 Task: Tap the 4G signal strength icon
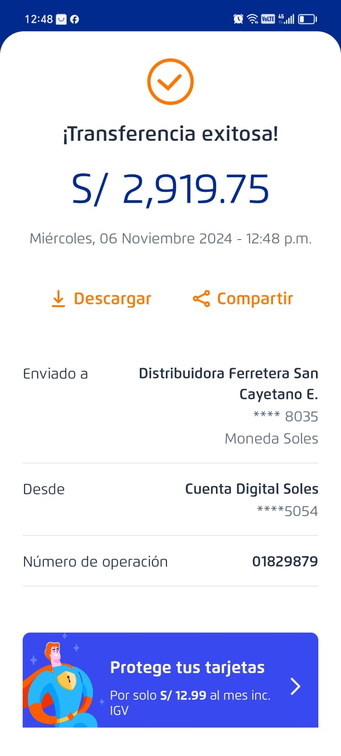coord(286,19)
